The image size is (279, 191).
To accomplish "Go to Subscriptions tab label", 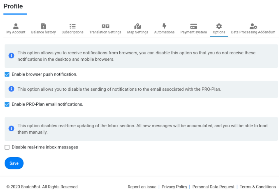I will 73,32.
